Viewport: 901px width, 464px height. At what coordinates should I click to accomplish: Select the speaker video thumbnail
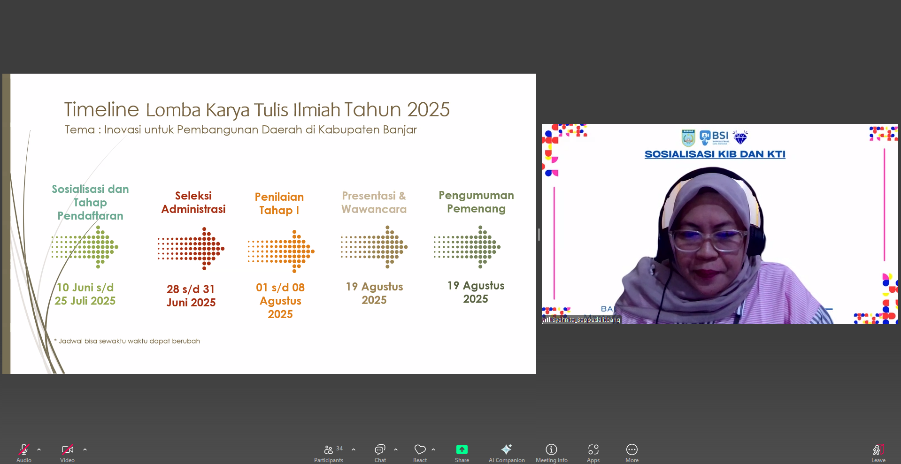point(719,224)
